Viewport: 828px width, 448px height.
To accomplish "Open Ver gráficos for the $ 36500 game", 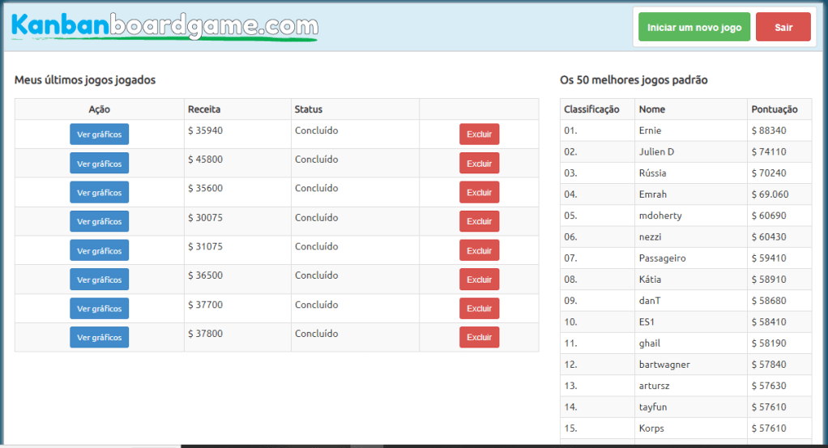I will coord(99,279).
